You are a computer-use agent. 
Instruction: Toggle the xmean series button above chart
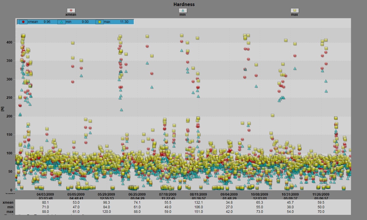(71, 11)
